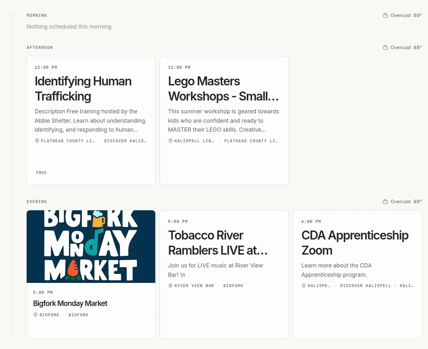Click location pin beside River View Bar
The width and height of the screenshot is (428, 349).
170,286
